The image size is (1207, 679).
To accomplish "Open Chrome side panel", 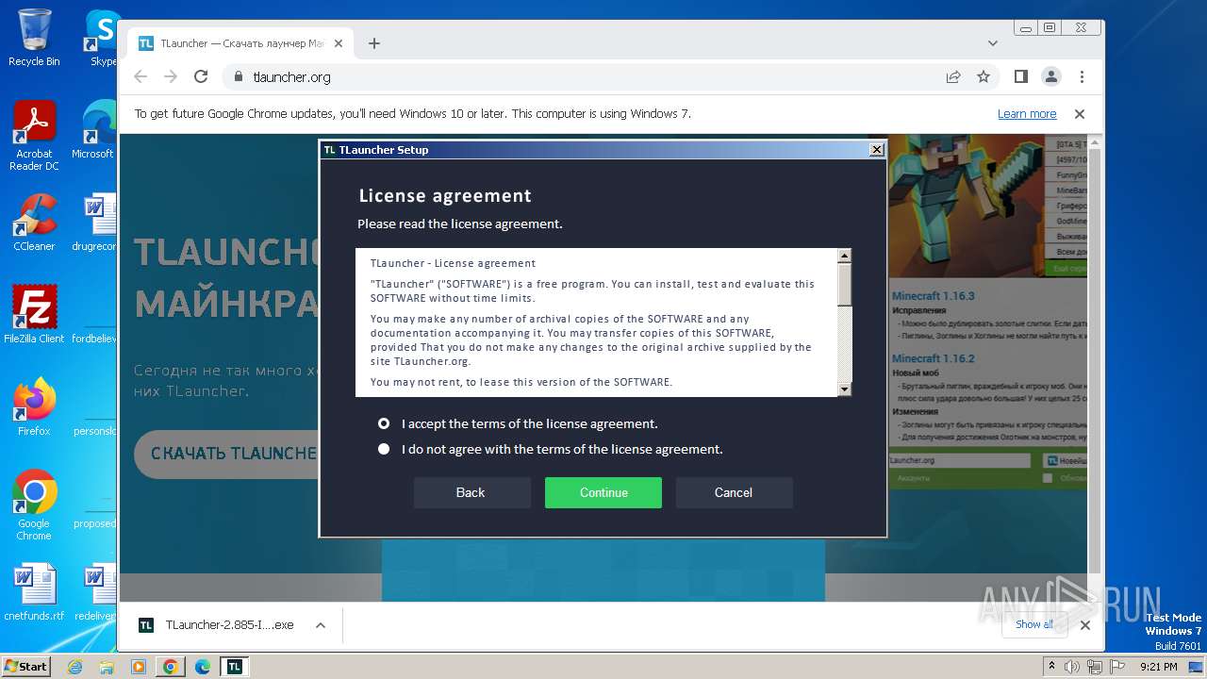I will pyautogui.click(x=1021, y=76).
